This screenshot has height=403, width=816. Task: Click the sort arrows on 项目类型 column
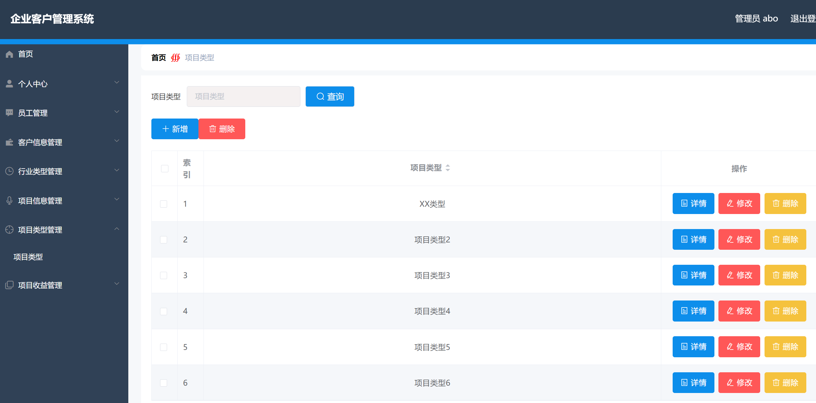point(448,168)
